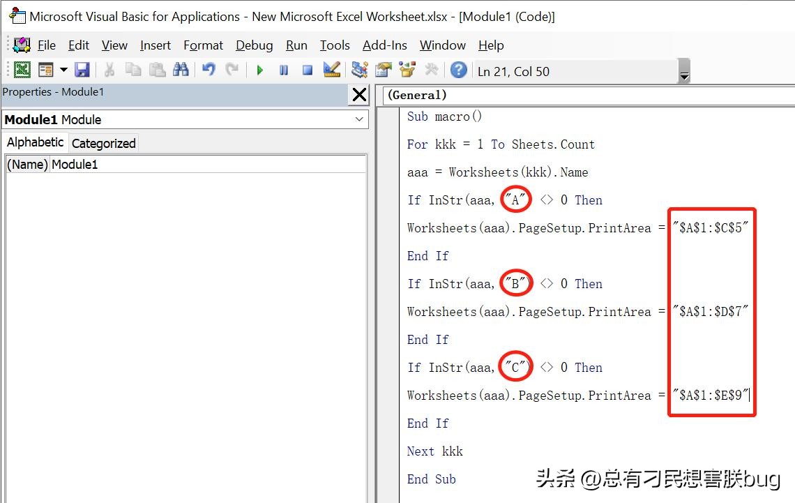Undo the last edit with the blue arrow

pyautogui.click(x=209, y=70)
